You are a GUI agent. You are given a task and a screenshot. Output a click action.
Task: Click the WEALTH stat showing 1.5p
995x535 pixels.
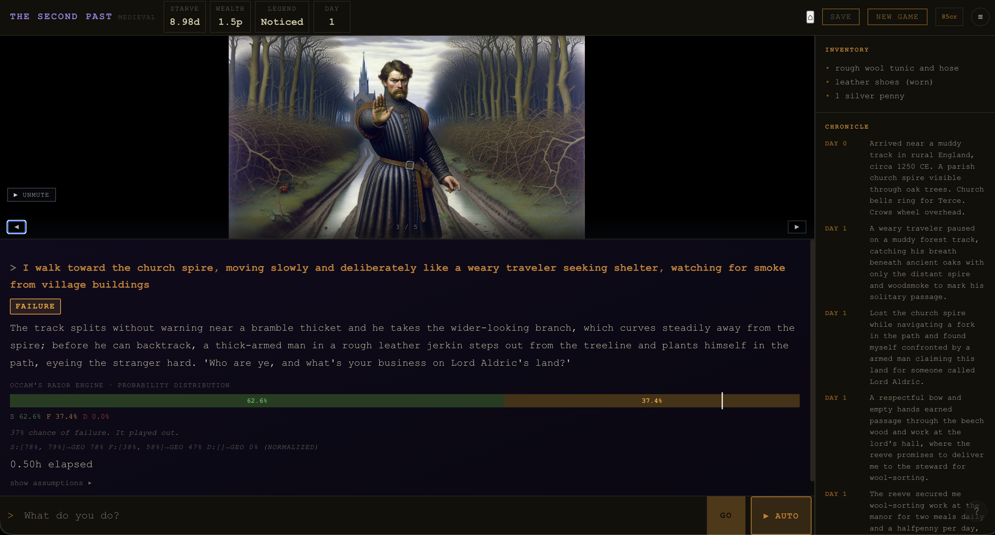(230, 17)
